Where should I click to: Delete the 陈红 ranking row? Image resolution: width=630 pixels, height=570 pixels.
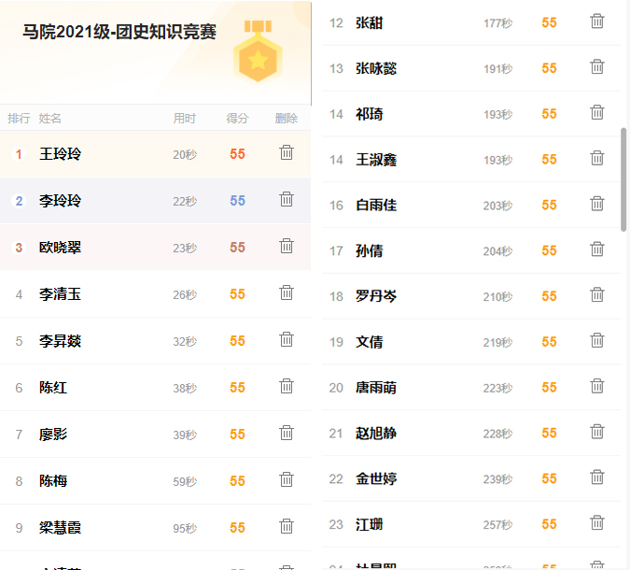tap(287, 386)
